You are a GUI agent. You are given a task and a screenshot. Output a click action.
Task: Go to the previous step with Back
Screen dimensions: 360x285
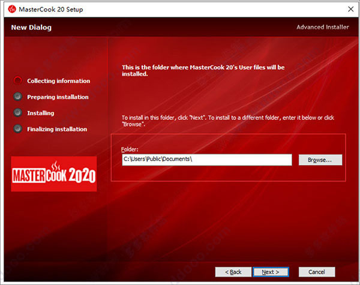[x=233, y=272]
